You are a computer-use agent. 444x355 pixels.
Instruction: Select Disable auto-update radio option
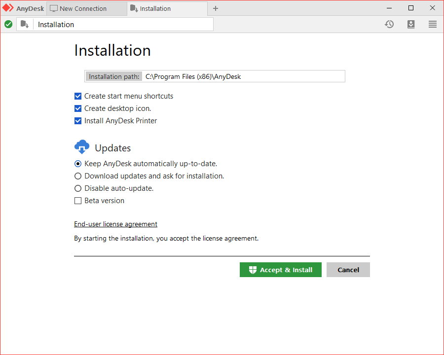pos(78,188)
